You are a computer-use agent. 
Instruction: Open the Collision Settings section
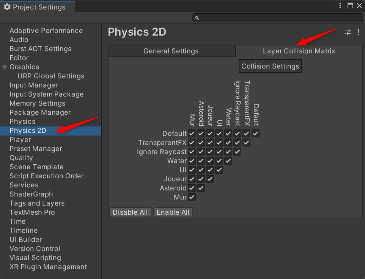[270, 66]
